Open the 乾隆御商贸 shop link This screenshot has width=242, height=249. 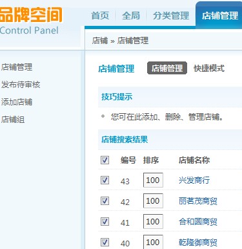198,243
